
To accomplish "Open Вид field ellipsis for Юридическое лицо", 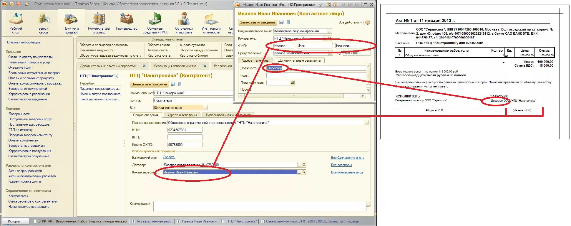I will [x=205, y=108].
